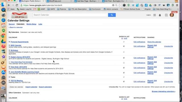Click Gmail bookmark icon in bookmarks bar
The height and width of the screenshot is (102, 182).
pos(35,9)
